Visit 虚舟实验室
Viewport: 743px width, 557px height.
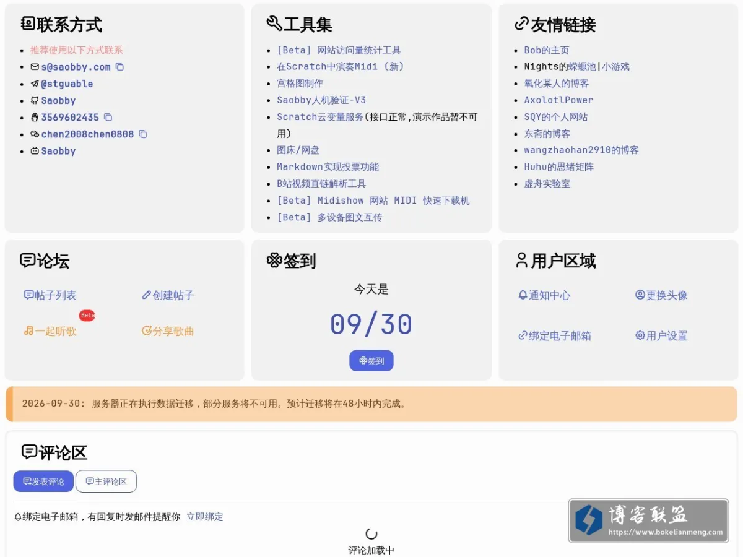pyautogui.click(x=547, y=184)
